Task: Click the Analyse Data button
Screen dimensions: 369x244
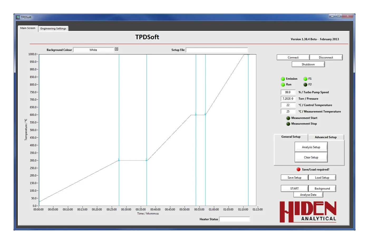Action: [308, 195]
